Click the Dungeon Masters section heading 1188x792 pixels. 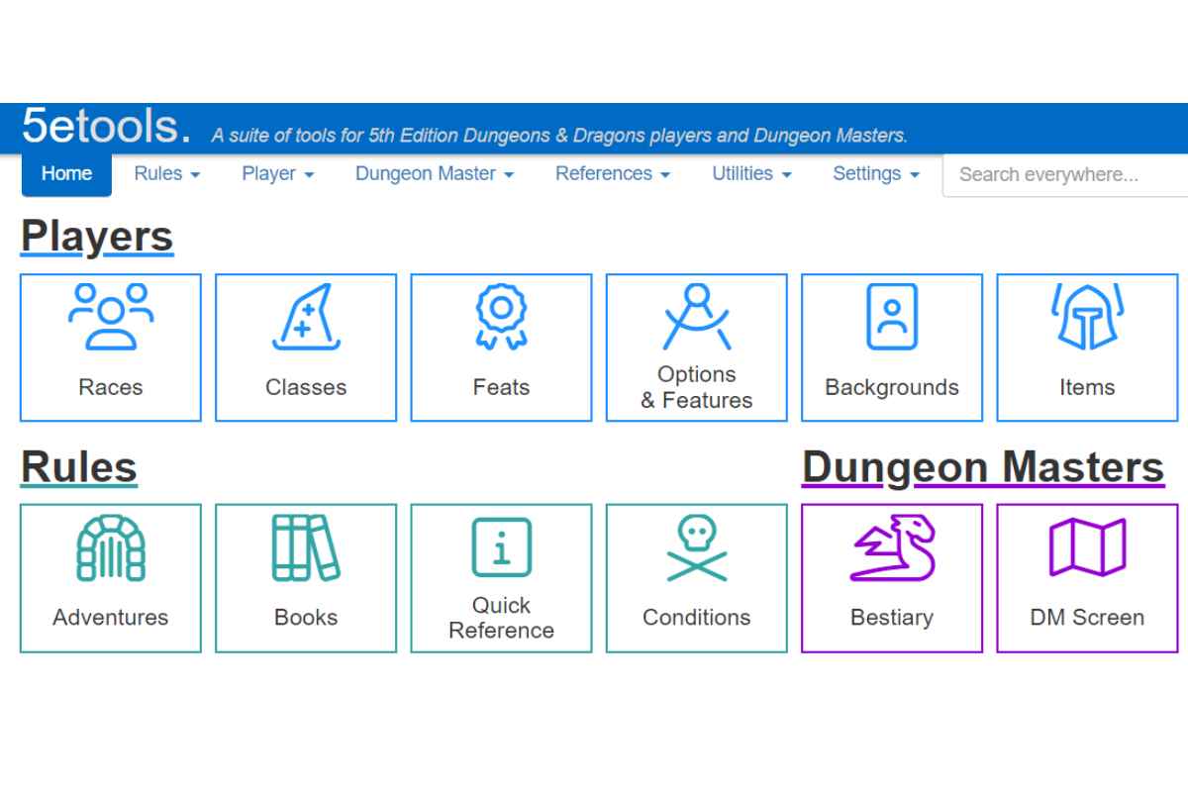pyautogui.click(x=983, y=467)
